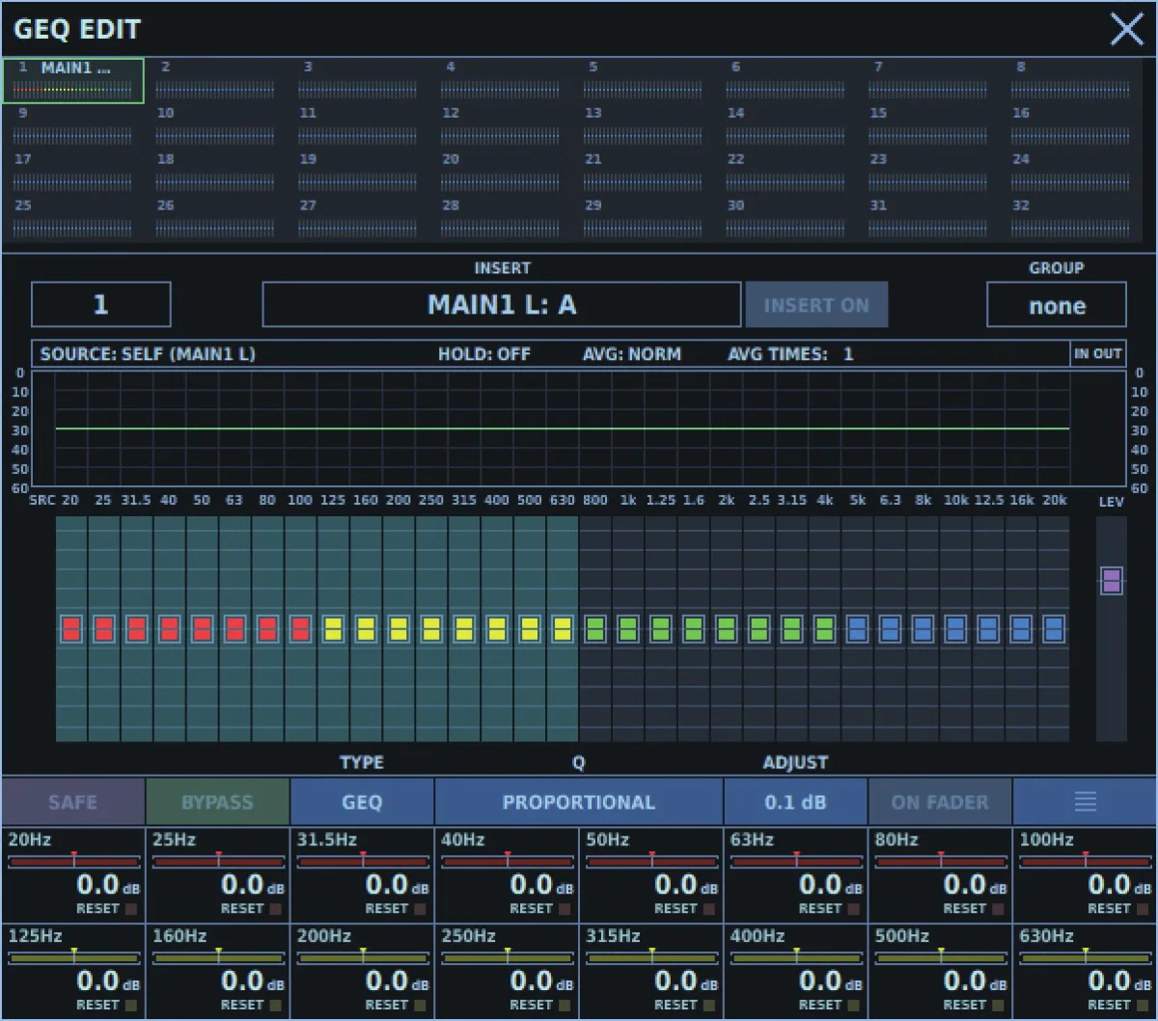Click the 20k blue fader knob
1158x1021 pixels.
1053,629
